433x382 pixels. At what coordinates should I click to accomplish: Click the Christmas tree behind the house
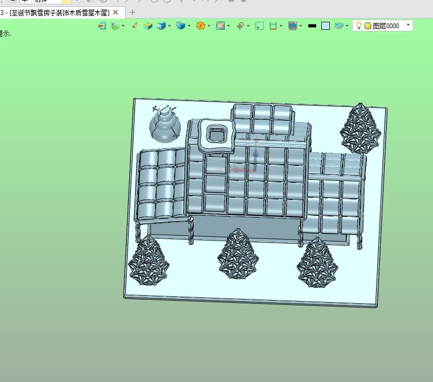pos(361,128)
